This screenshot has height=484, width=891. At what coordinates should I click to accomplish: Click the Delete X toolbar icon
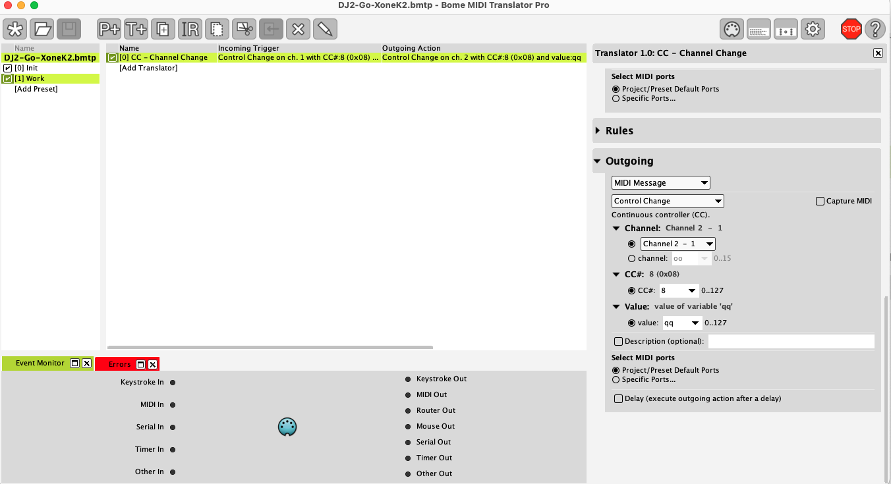(298, 29)
